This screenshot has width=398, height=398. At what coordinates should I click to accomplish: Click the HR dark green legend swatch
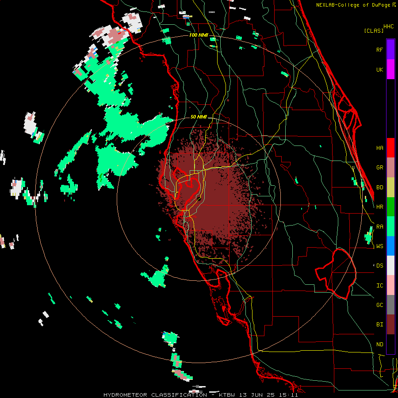[x=390, y=207]
